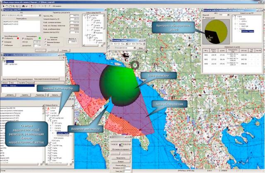The image size is (265, 173).
Task: Toggle the Номера целей checkbox in control window
Action: click(203, 17)
